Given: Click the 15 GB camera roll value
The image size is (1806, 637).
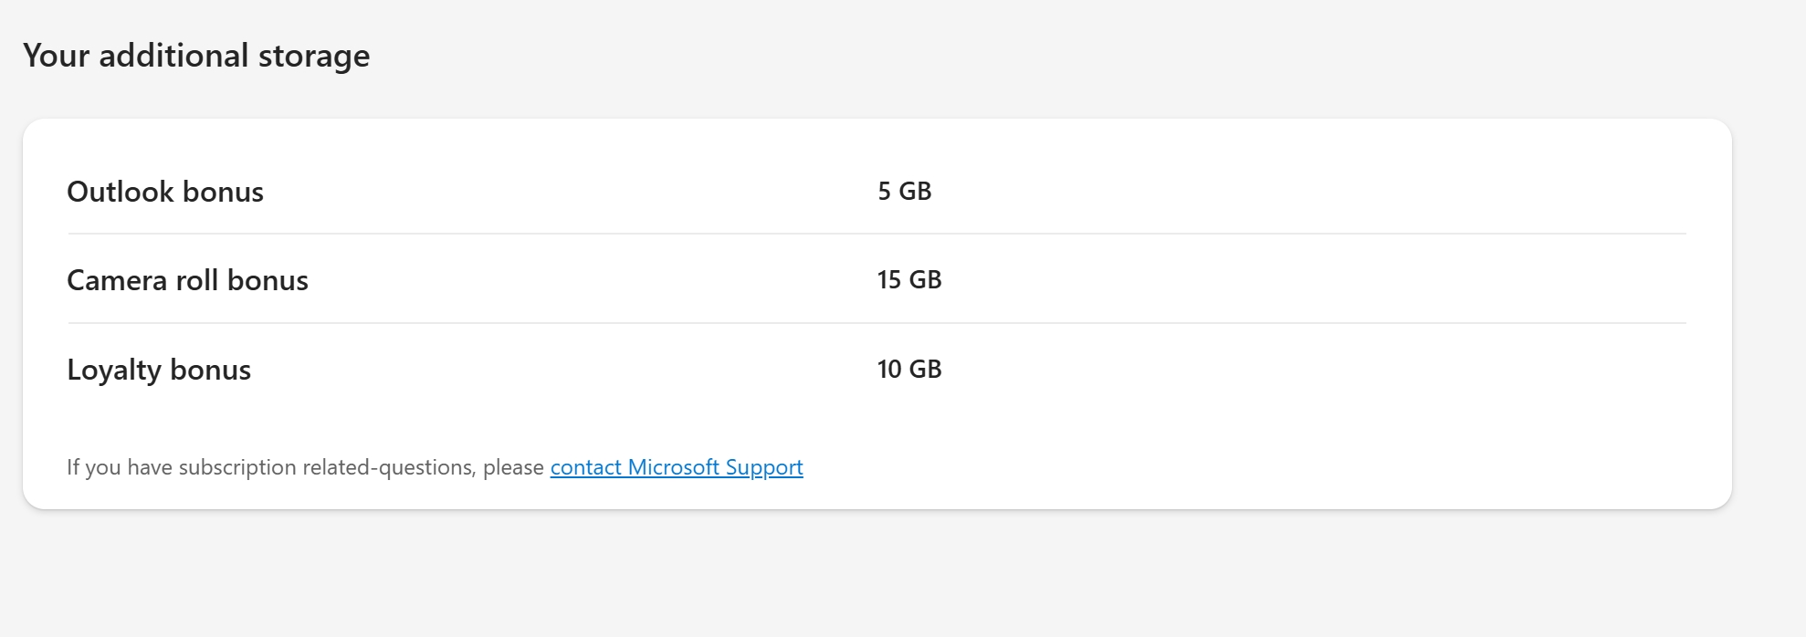Looking at the screenshot, I should pyautogui.click(x=908, y=280).
